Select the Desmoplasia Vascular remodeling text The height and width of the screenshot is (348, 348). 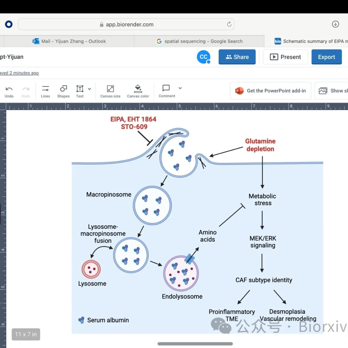click(288, 315)
